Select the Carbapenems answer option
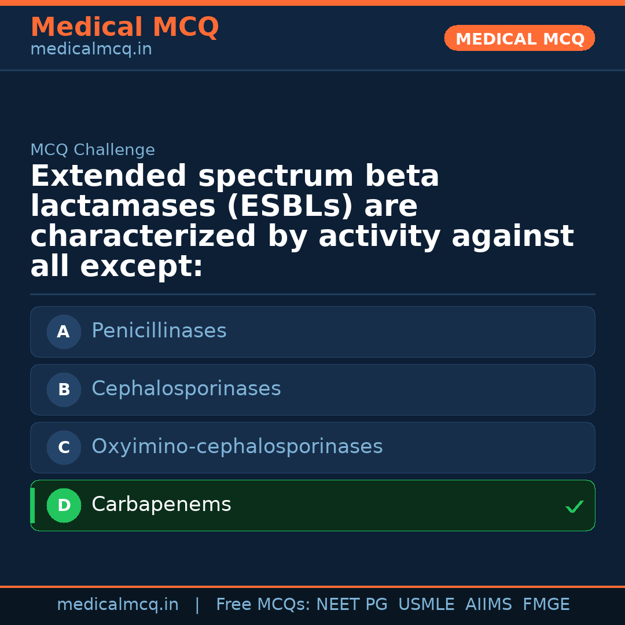Image resolution: width=625 pixels, height=625 pixels. pyautogui.click(x=312, y=505)
